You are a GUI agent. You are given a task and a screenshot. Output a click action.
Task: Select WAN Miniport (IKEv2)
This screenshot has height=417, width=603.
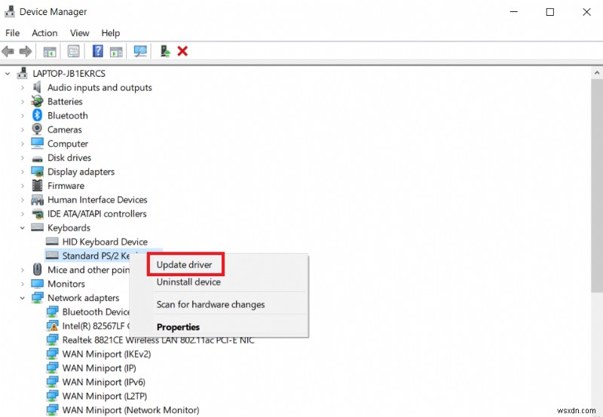106,354
